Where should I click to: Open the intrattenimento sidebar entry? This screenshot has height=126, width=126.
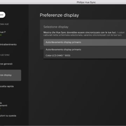[x=8, y=44]
